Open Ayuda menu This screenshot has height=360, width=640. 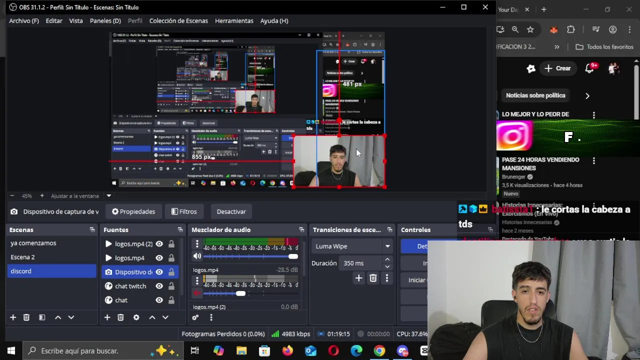tap(274, 21)
